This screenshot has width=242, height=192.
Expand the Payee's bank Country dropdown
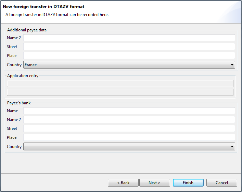(129, 147)
